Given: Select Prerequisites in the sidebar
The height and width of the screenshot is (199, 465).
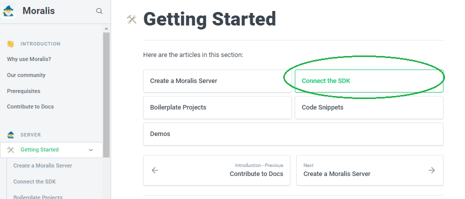Looking at the screenshot, I should point(24,91).
